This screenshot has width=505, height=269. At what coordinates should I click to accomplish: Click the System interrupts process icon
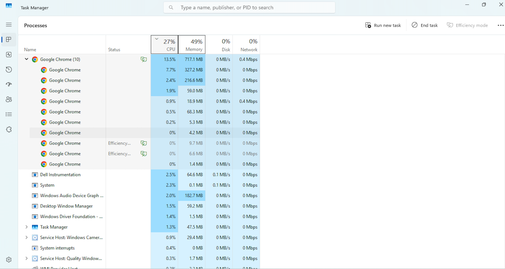point(35,248)
